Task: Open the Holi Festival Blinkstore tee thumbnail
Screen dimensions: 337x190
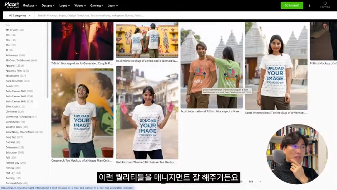Action: pos(147,113)
